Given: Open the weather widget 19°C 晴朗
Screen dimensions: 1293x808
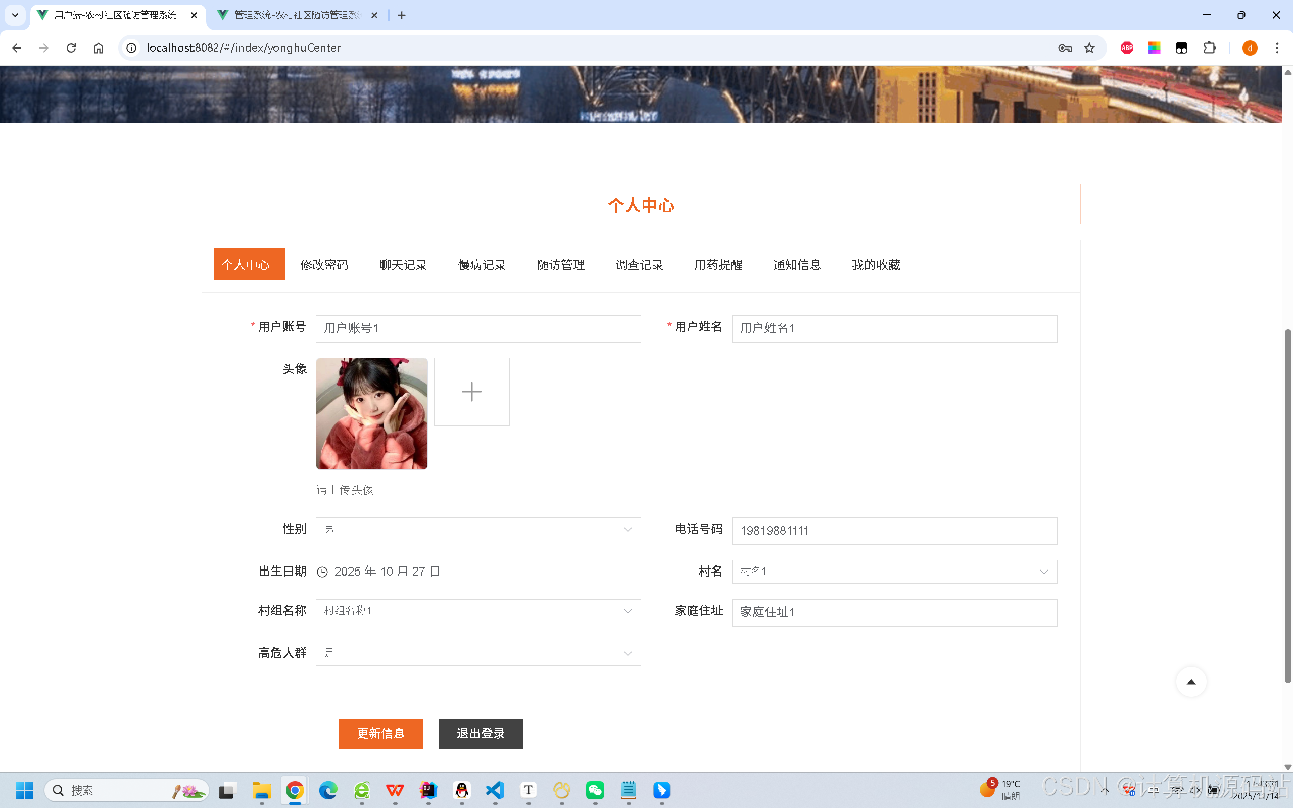Looking at the screenshot, I should [x=1000, y=790].
